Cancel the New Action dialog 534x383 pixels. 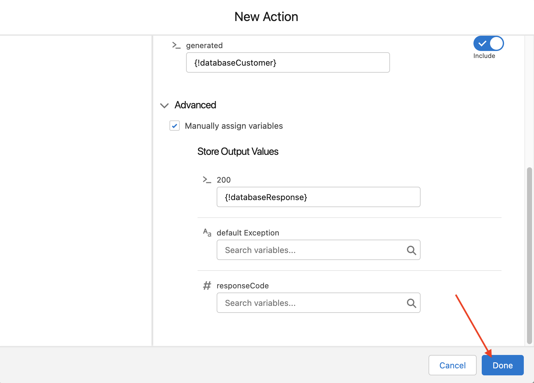(452, 365)
